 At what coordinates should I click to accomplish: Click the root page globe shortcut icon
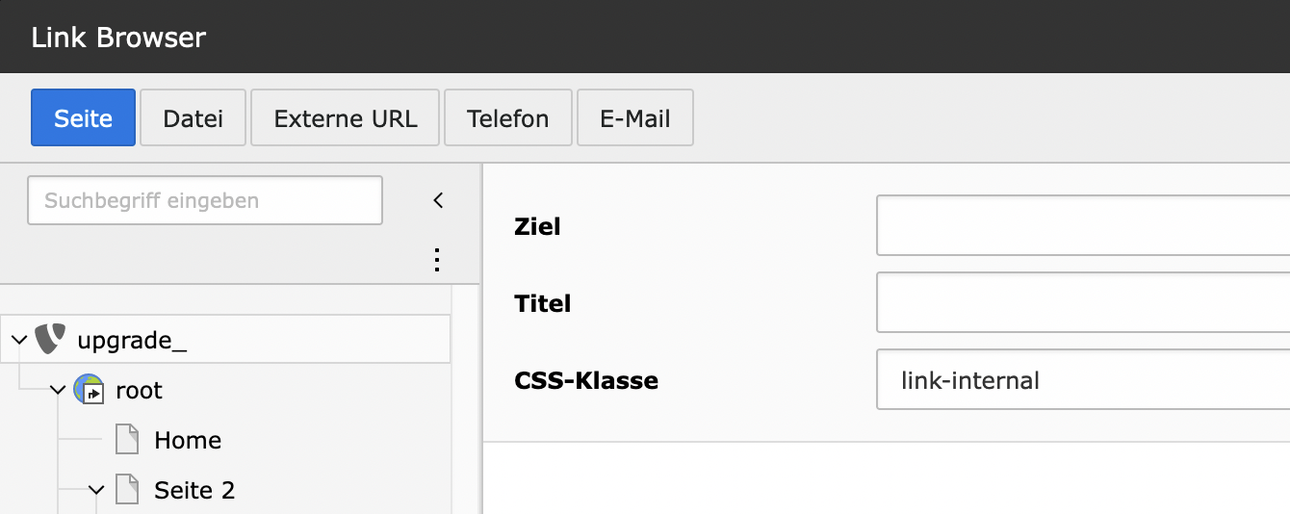(x=89, y=390)
